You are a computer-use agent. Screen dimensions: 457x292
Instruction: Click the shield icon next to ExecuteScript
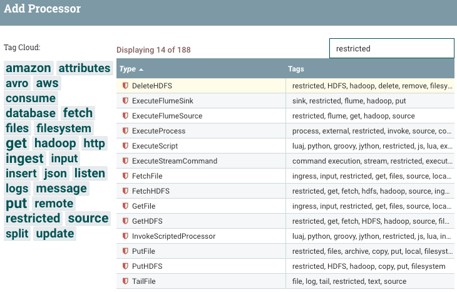[x=125, y=146]
